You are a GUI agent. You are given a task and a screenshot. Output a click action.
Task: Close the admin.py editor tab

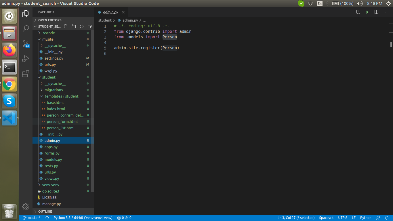(x=123, y=12)
